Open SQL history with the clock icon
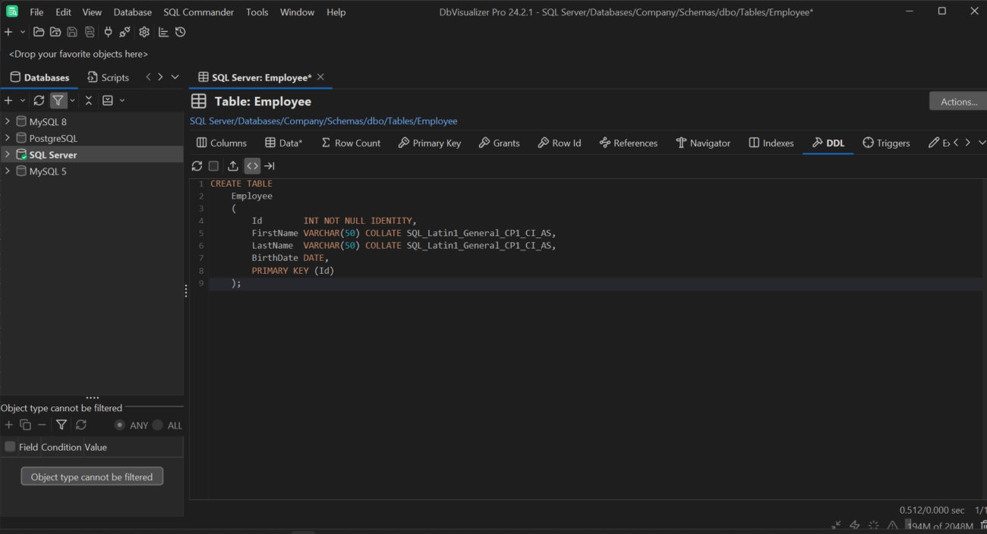Image resolution: width=987 pixels, height=534 pixels. [x=181, y=31]
